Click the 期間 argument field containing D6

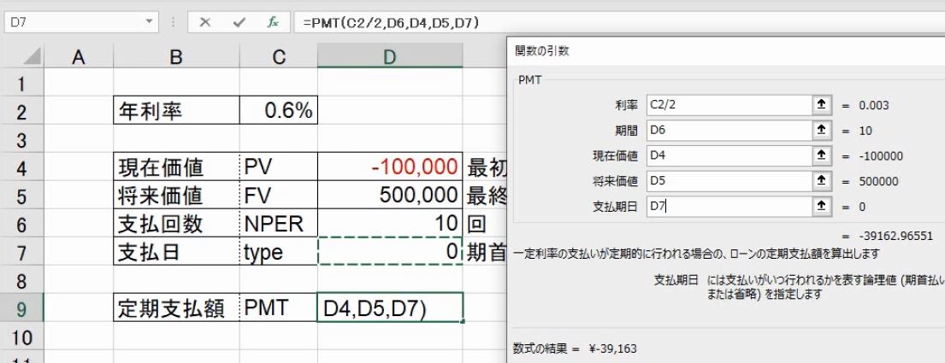click(x=729, y=131)
